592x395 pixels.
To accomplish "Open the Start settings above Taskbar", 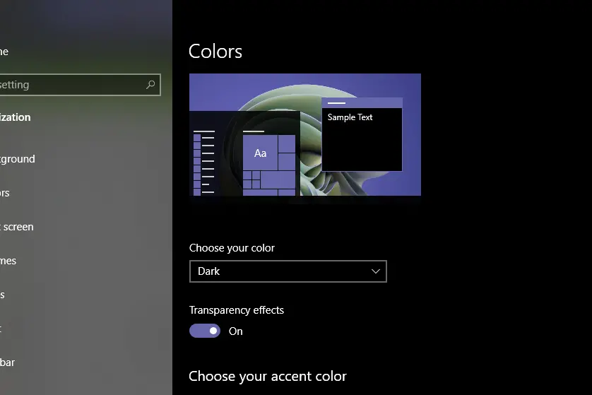I will click(2, 329).
